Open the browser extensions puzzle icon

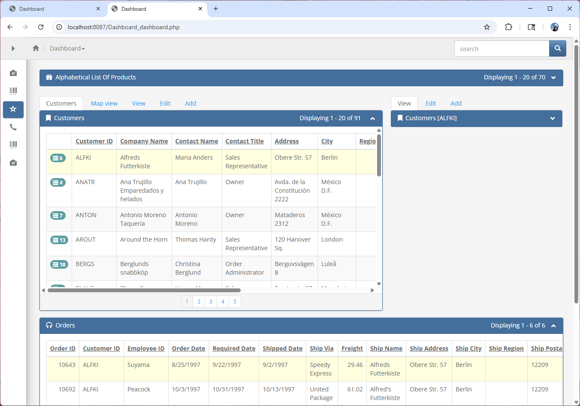coord(508,27)
